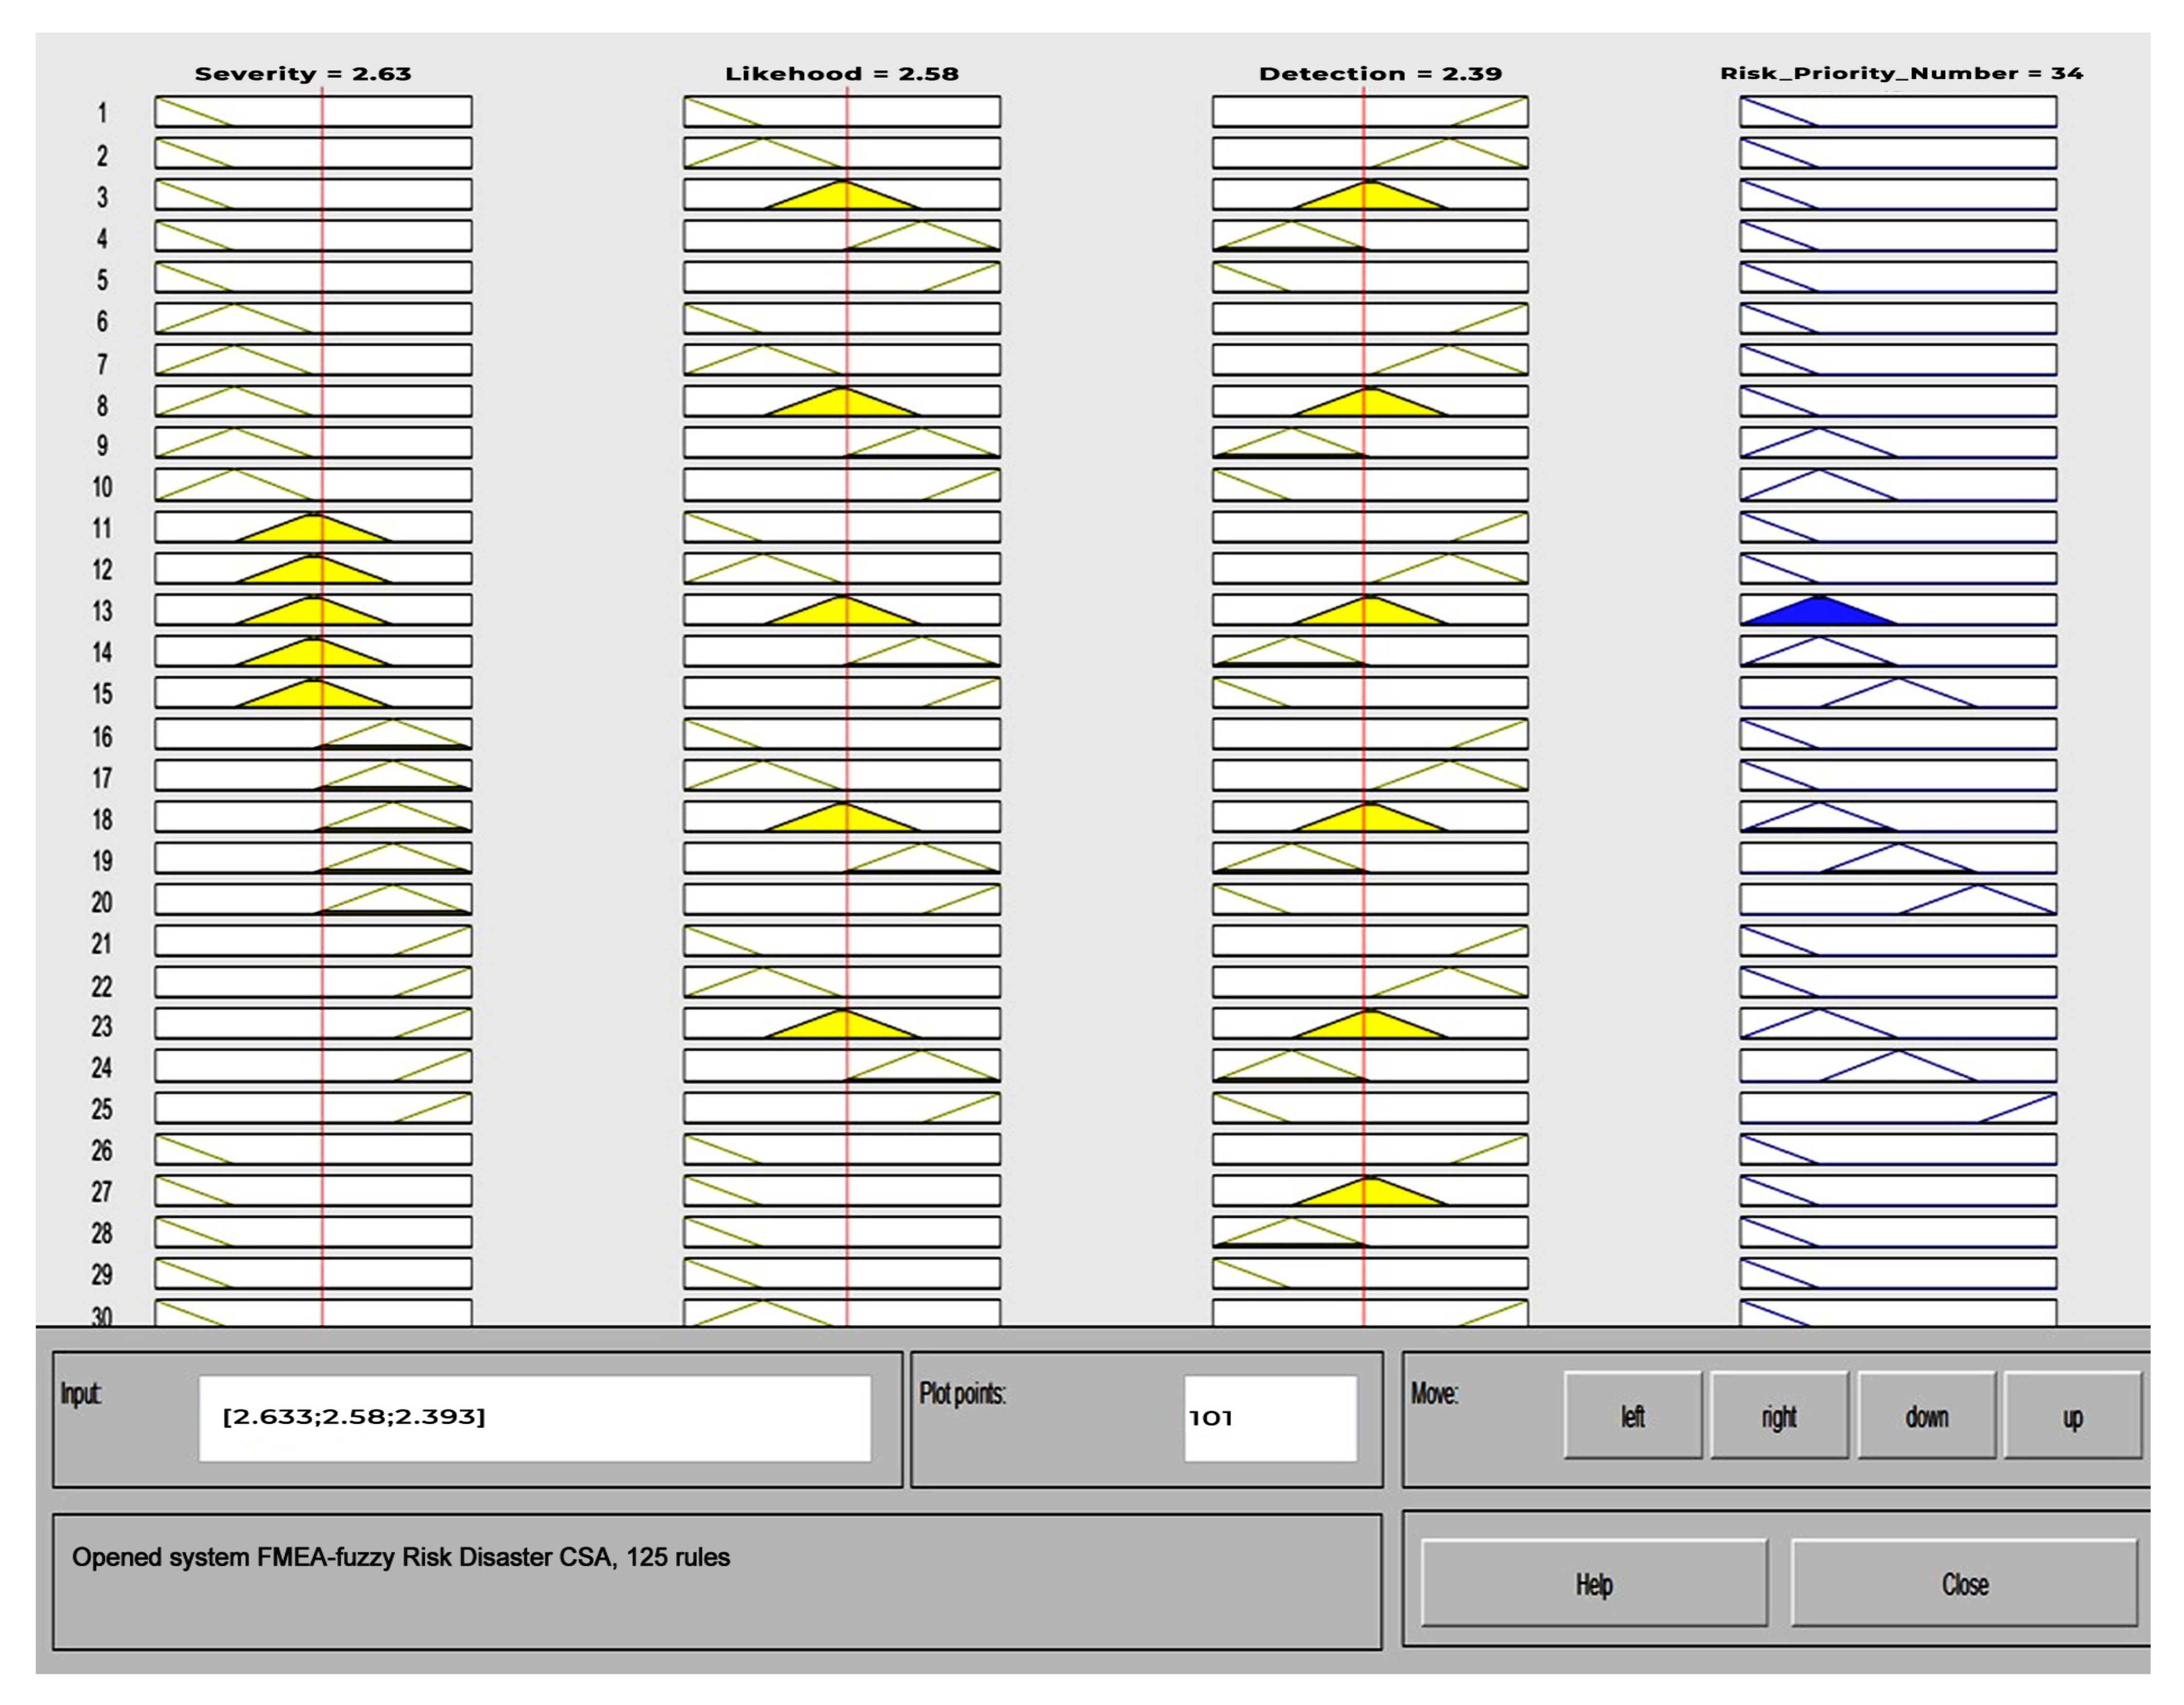2184x1705 pixels.
Task: Click the Detection red line in rule 21
Action: 1363,941
